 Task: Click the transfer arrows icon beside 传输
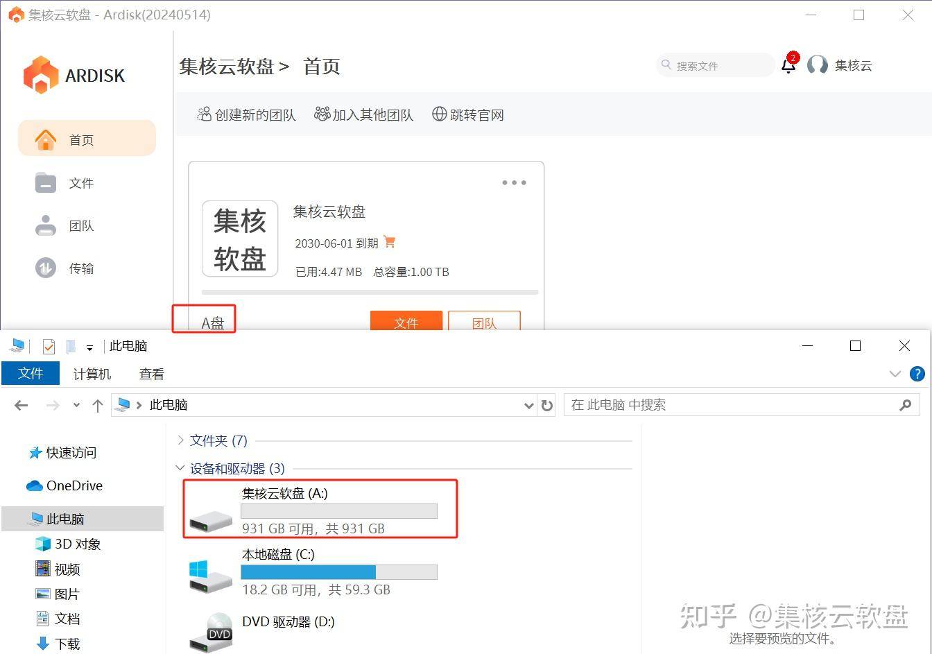tap(46, 268)
